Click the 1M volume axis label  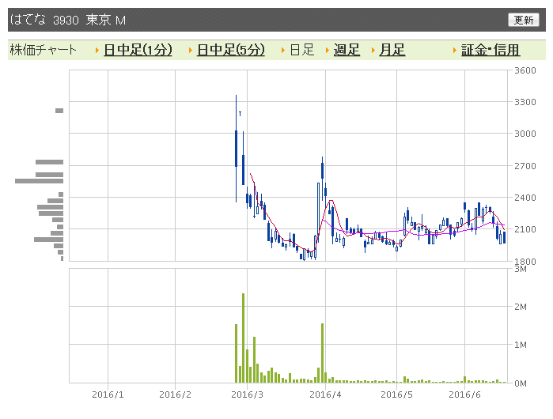521,345
